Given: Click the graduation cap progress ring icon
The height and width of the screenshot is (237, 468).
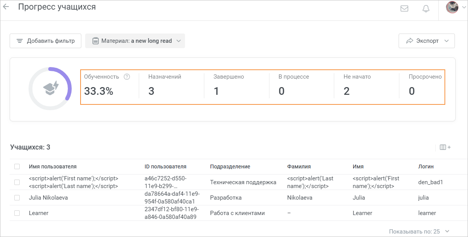Looking at the screenshot, I should (x=51, y=89).
